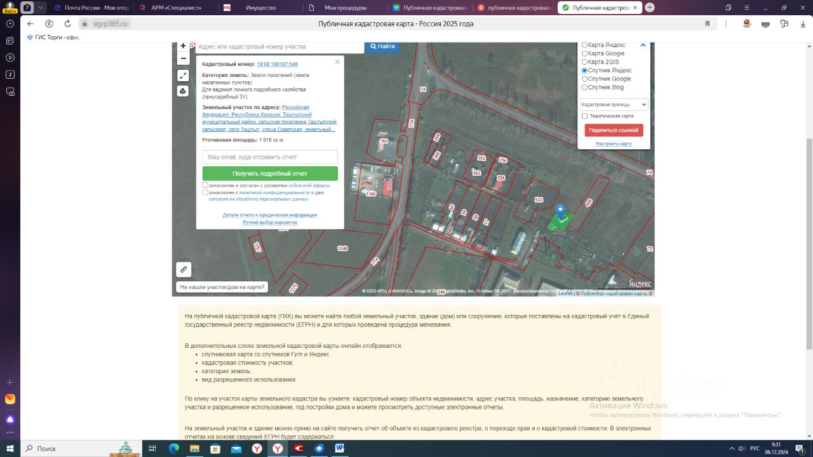Enable the Тематическая карта checkbox
Image resolution: width=813 pixels, height=457 pixels.
click(x=585, y=116)
